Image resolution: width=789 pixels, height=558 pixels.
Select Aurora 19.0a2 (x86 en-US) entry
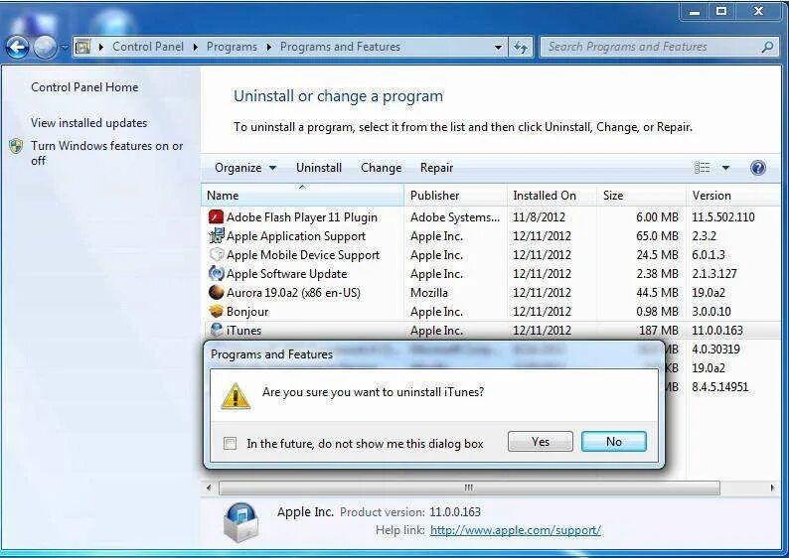pyautogui.click(x=293, y=293)
